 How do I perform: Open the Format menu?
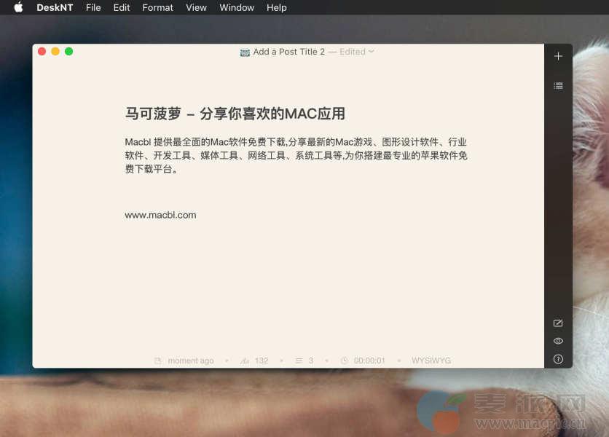tap(157, 8)
